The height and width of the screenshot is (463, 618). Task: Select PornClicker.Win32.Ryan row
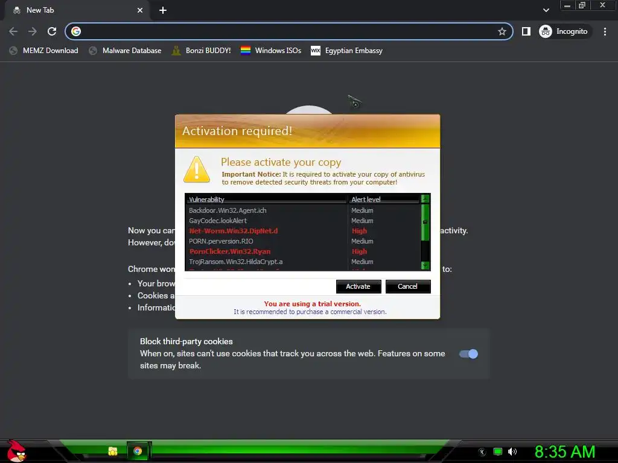(303, 251)
